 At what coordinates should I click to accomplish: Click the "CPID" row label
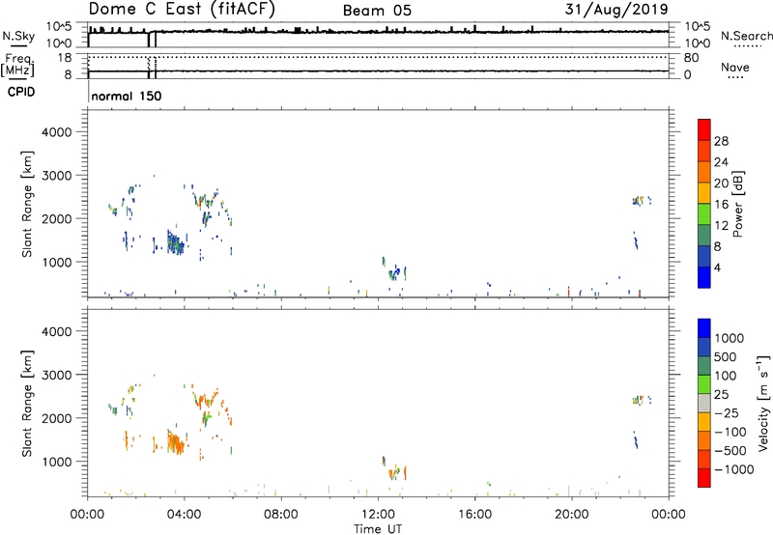point(20,92)
